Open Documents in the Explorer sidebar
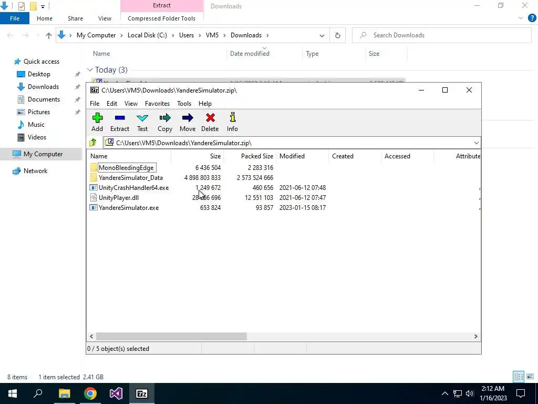 point(44,99)
